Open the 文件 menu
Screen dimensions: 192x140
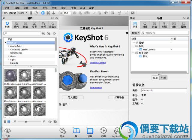(7, 8)
